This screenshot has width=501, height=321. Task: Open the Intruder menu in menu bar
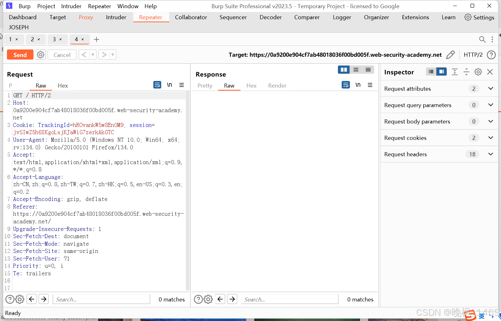pyautogui.click(x=71, y=6)
